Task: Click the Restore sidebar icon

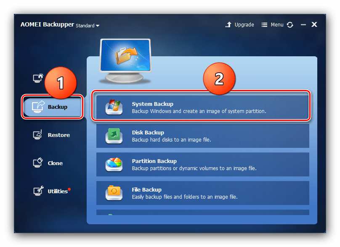Action: tap(38, 135)
